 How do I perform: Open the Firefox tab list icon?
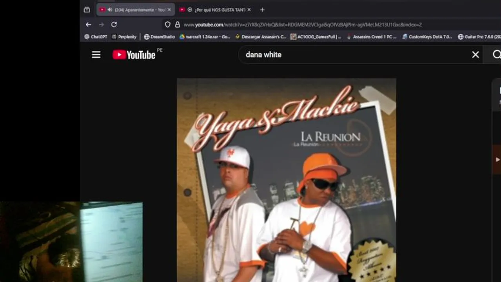tap(87, 10)
